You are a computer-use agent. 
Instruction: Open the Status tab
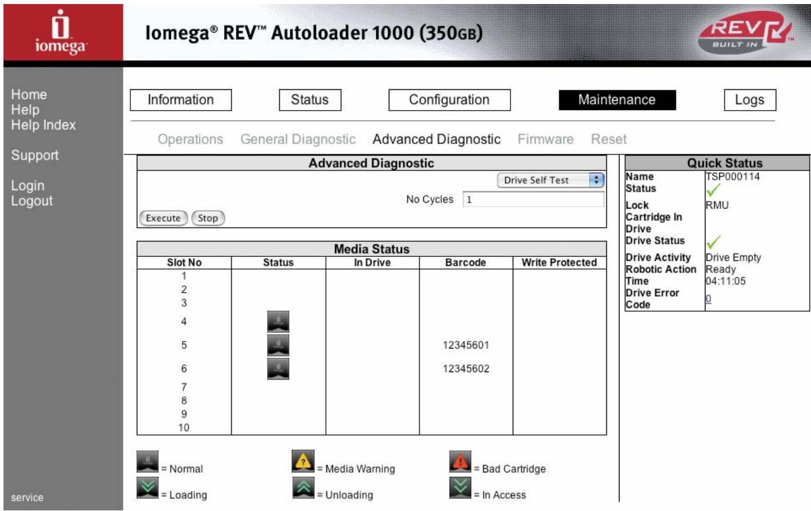pyautogui.click(x=310, y=100)
